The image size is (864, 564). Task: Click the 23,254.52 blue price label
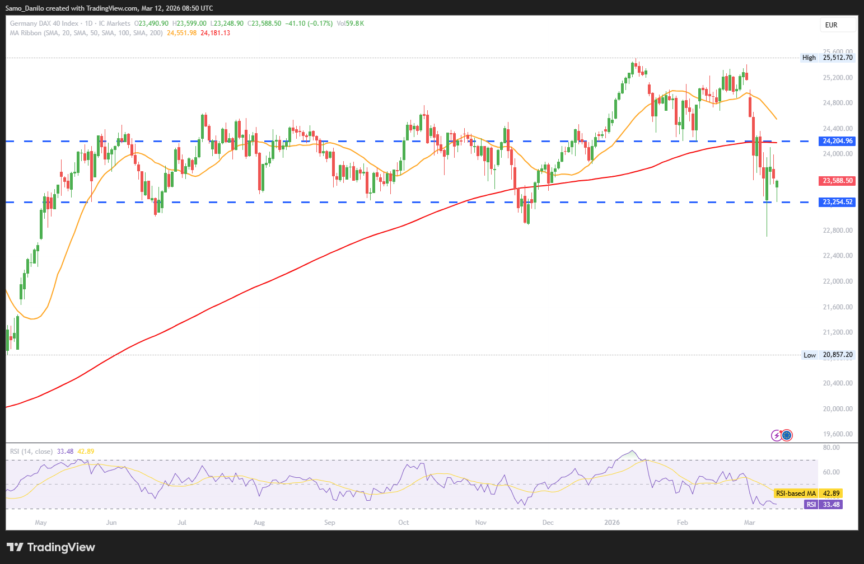838,202
